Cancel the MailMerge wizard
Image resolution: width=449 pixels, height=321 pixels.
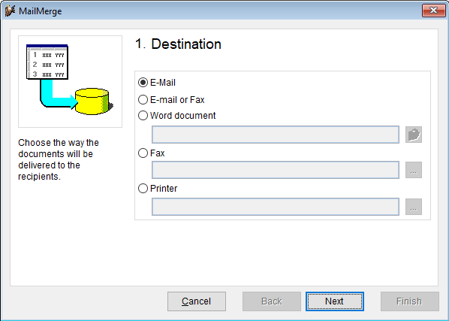(x=197, y=301)
